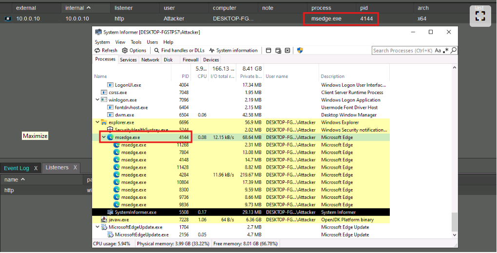Select msedge.exe row with PID 8300
The image size is (497, 253).
click(241, 190)
